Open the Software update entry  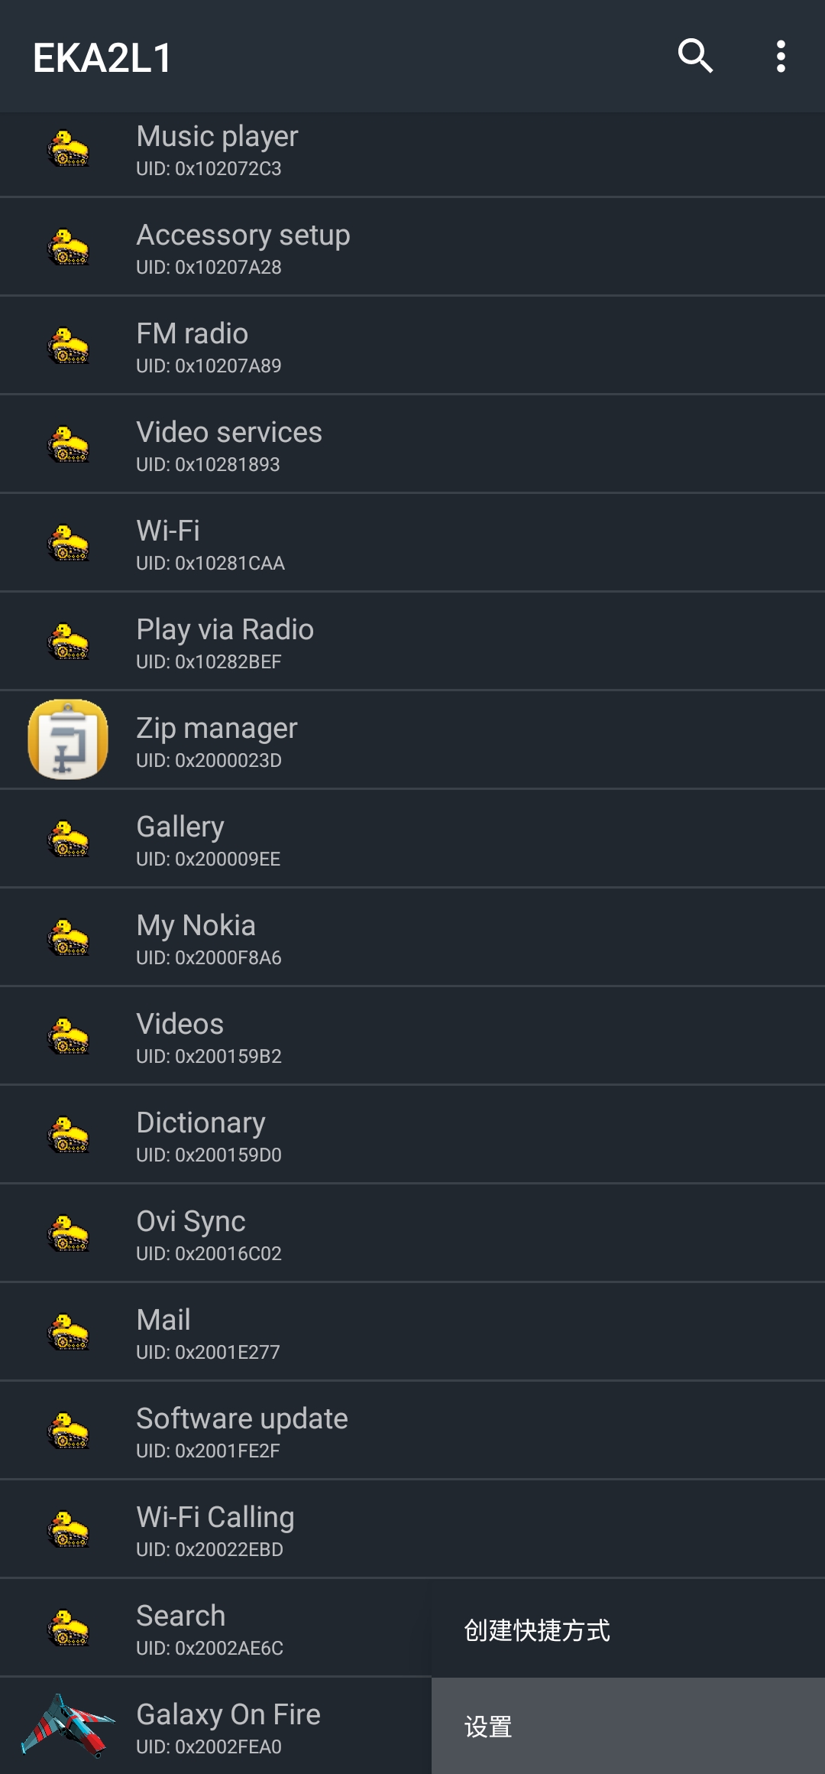[x=412, y=1431]
